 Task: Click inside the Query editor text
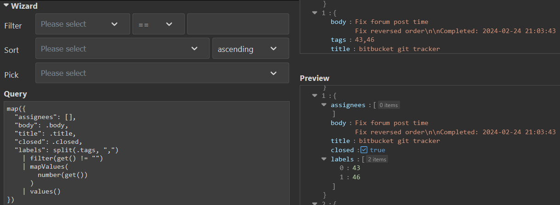147,153
